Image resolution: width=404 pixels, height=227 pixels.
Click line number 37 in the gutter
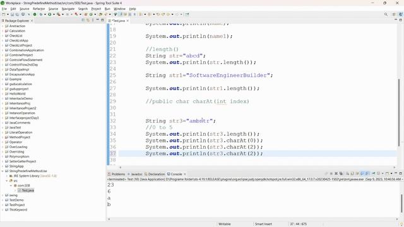112,154
